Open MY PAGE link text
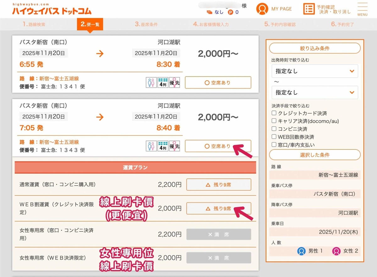 pyautogui.click(x=281, y=9)
